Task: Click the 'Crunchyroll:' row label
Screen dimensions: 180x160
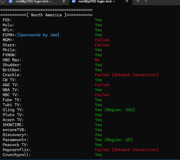Action: tap(17, 155)
